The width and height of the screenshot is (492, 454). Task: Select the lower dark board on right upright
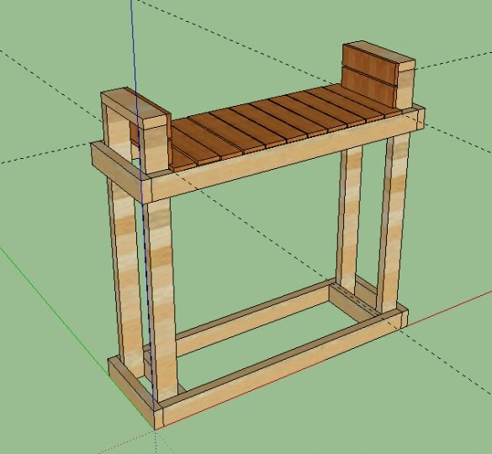point(368,87)
